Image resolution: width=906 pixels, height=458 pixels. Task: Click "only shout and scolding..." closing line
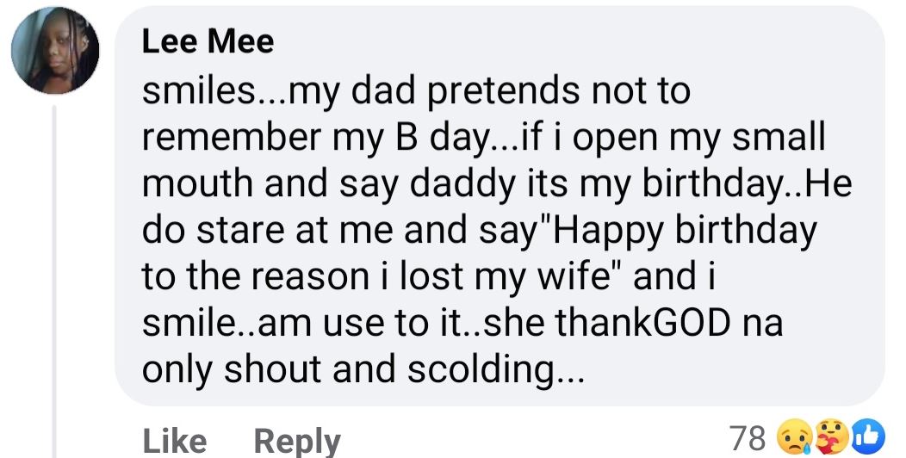point(362,370)
